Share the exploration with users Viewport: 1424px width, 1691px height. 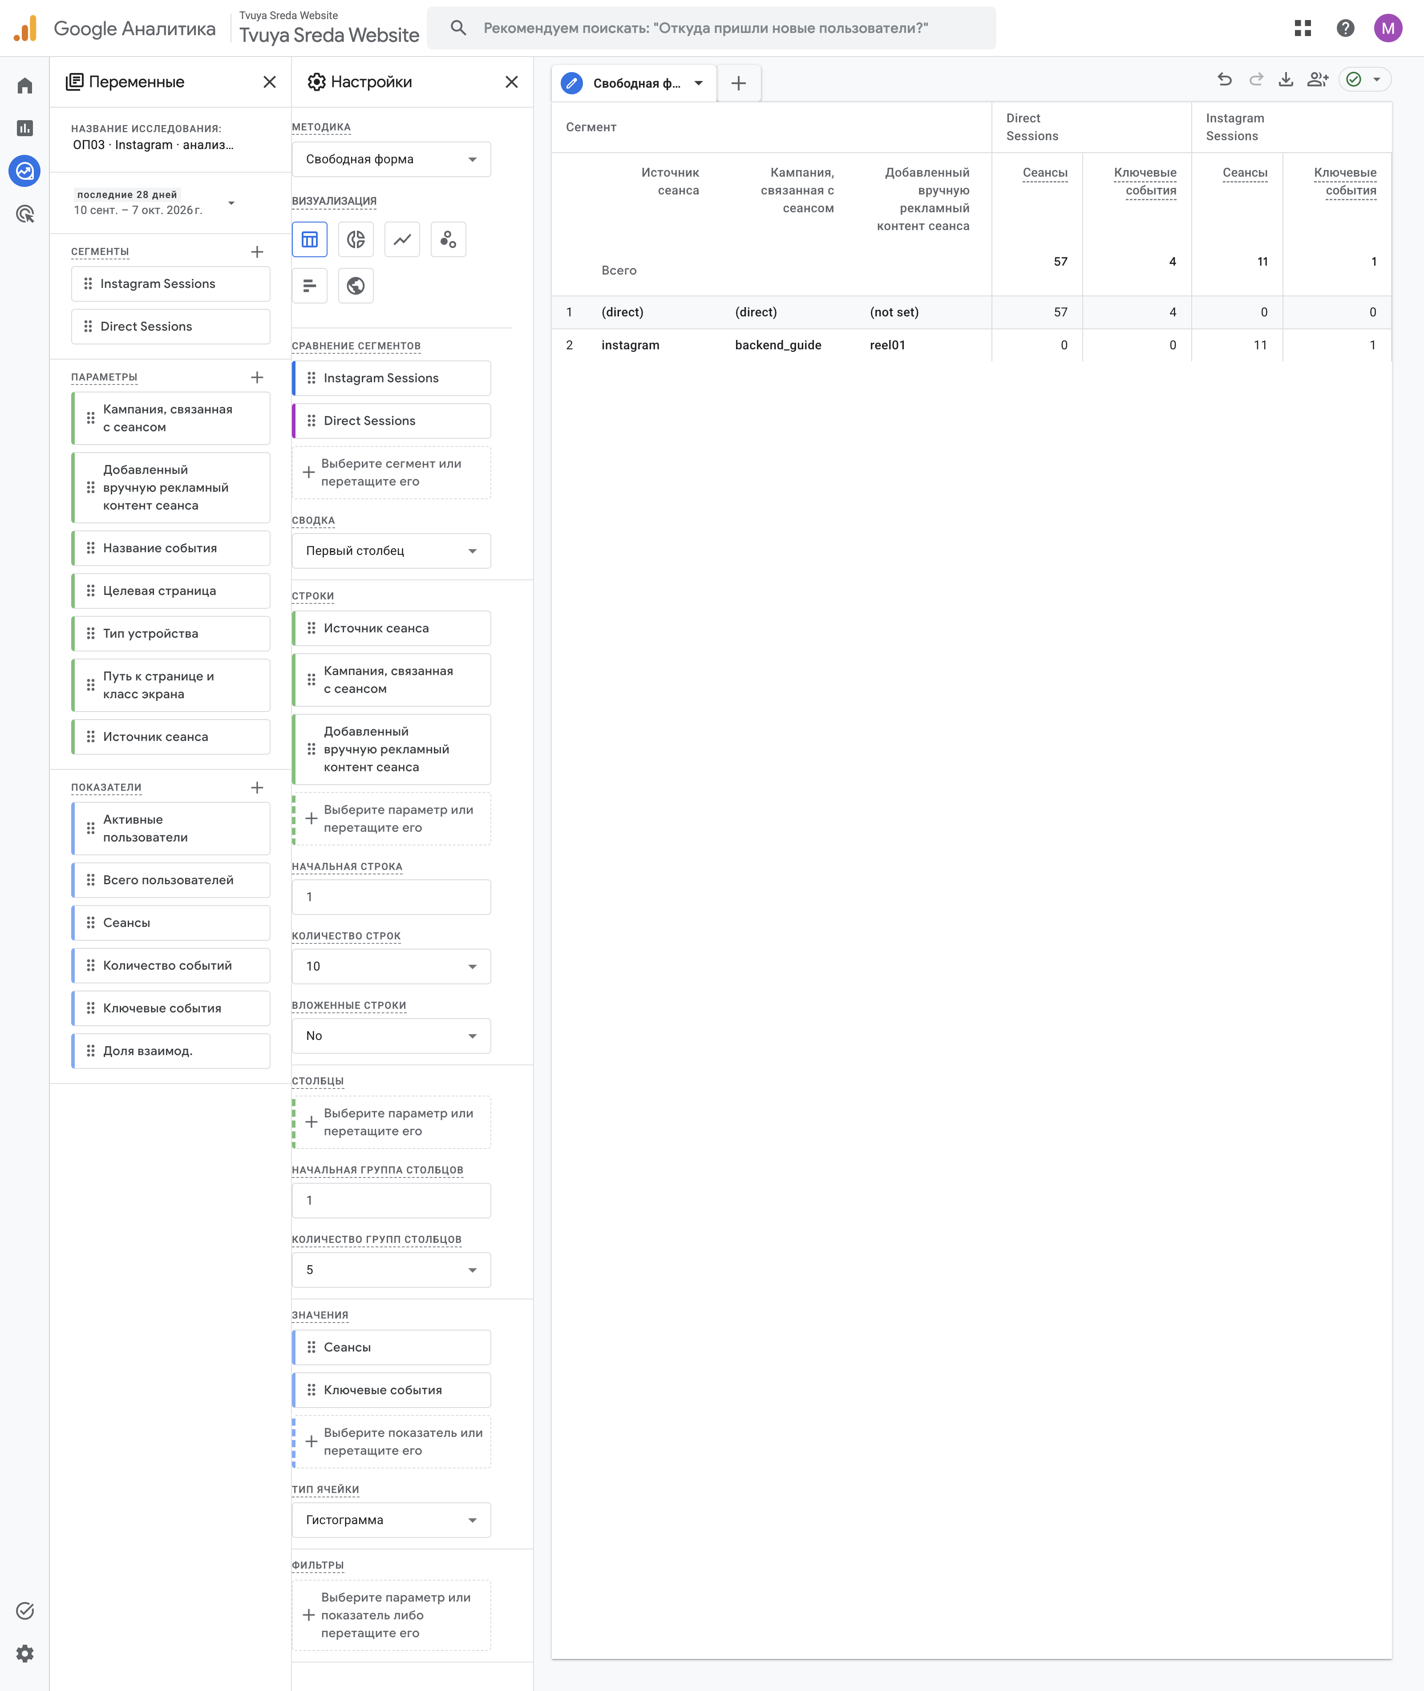[x=1318, y=79]
